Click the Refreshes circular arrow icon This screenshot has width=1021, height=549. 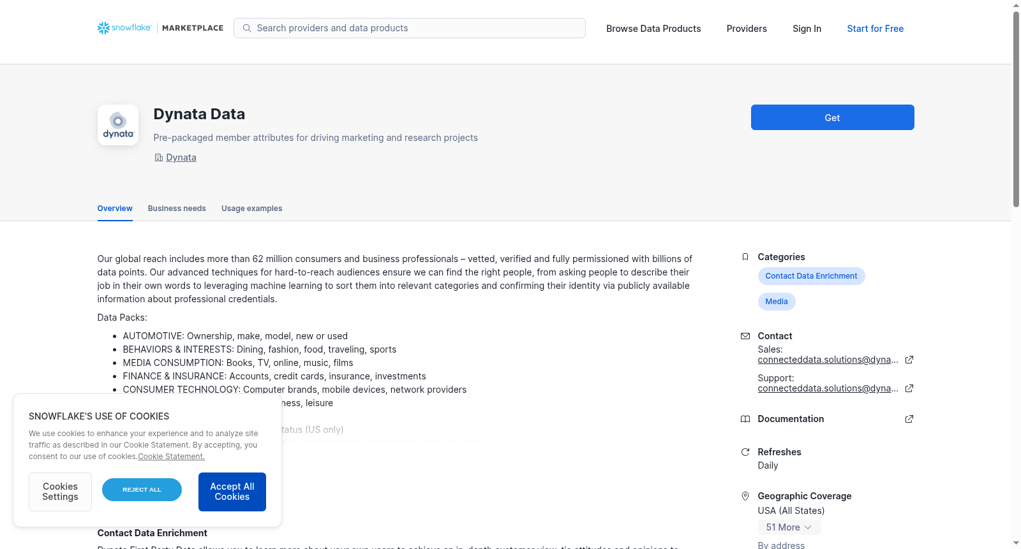point(745,452)
